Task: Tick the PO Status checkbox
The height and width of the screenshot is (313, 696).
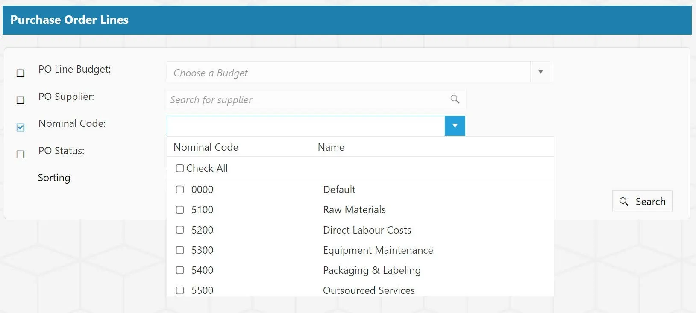Action: click(x=21, y=154)
